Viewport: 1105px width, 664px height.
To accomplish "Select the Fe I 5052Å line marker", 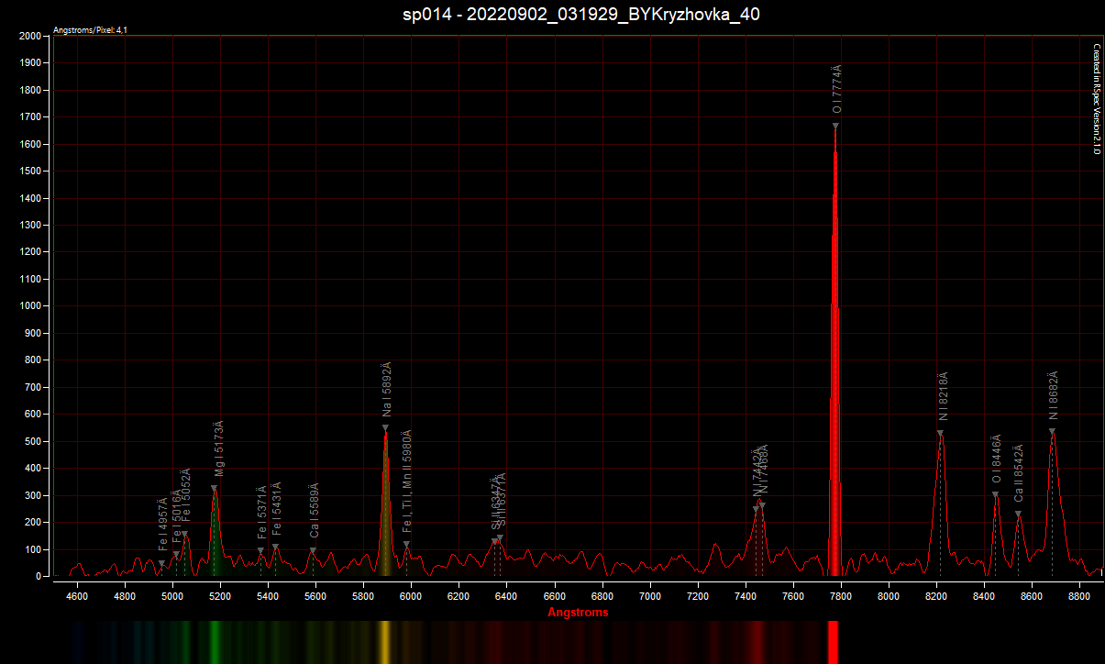I will coord(184,534).
